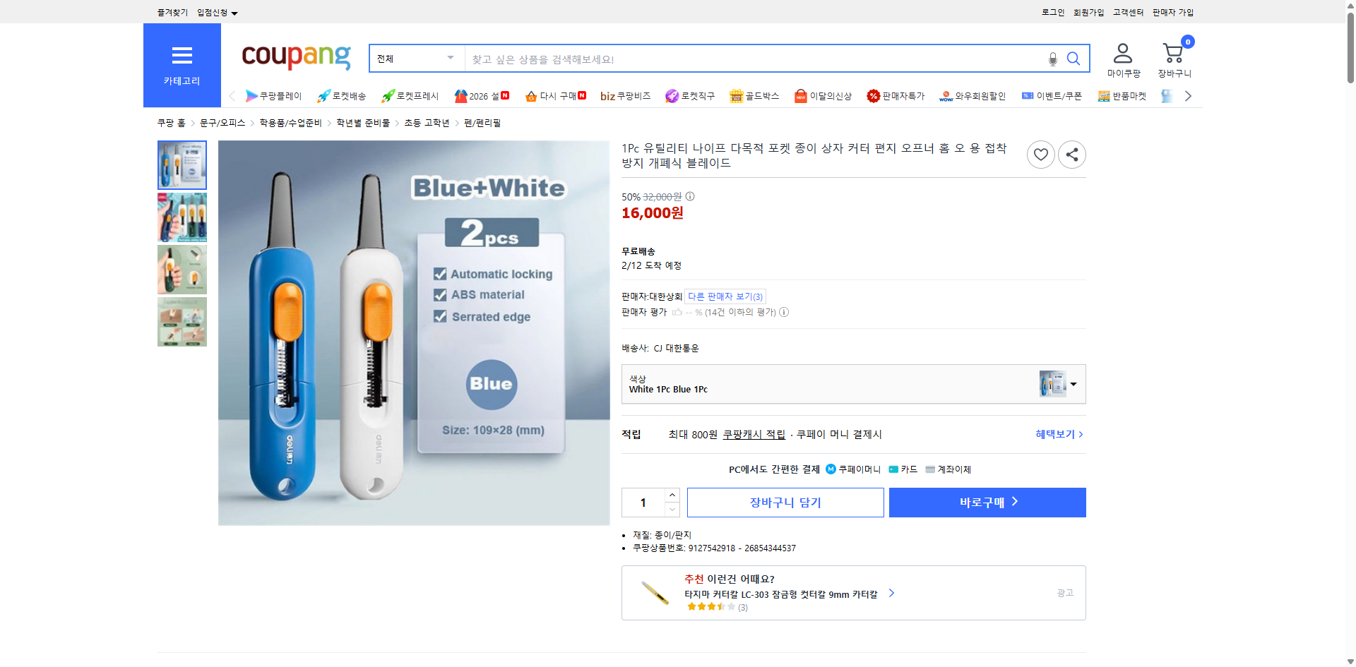Viewport: 1356px width, 667px height.
Task: Click the search magnifier icon
Action: point(1073,59)
